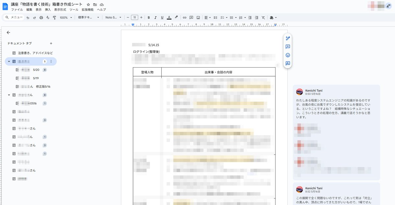Screen dimensions: 395x205
Task: Star the document as favorite
Action: click(88, 5)
